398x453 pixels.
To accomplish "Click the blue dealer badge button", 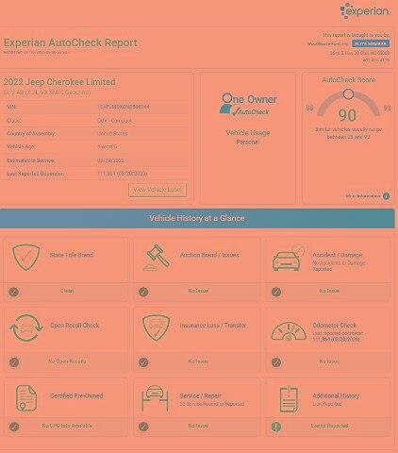I will point(371,43).
